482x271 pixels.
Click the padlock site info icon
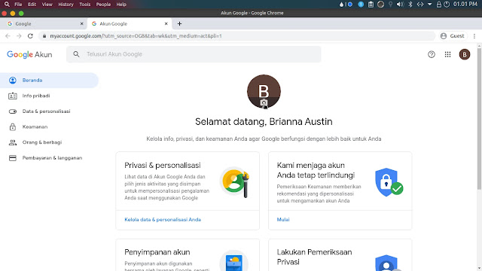click(44, 36)
